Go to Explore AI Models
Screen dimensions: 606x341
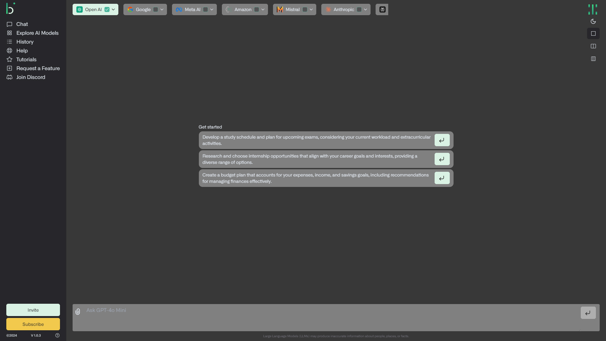pyautogui.click(x=37, y=33)
